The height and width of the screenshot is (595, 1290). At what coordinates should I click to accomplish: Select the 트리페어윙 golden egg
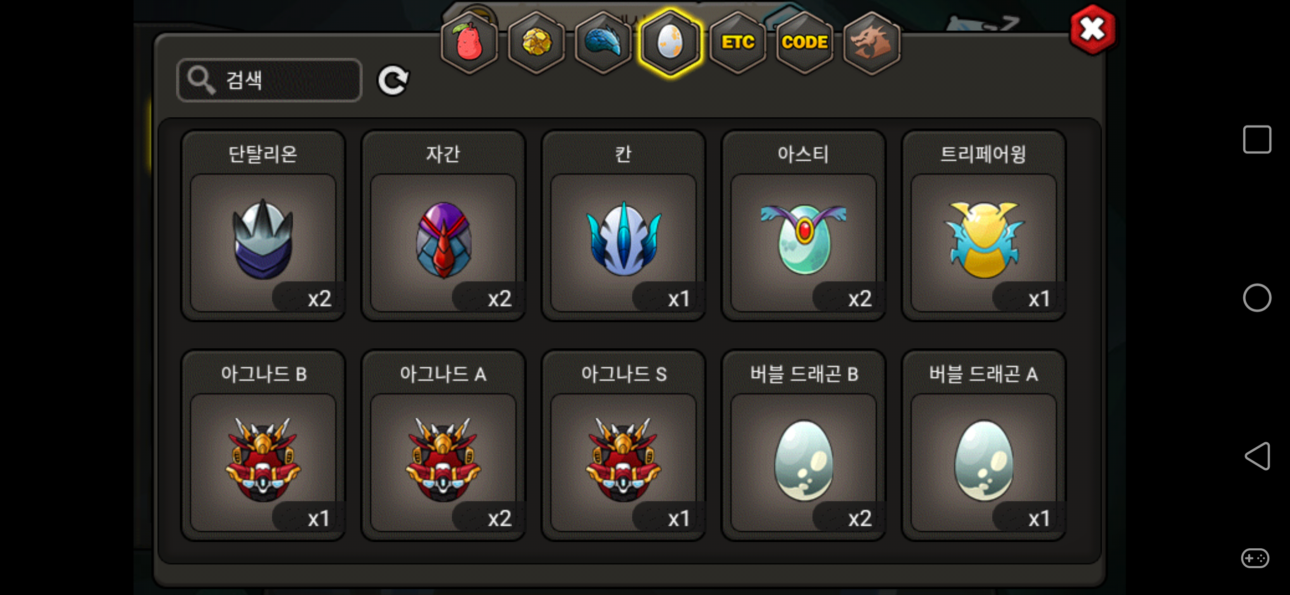pos(984,225)
